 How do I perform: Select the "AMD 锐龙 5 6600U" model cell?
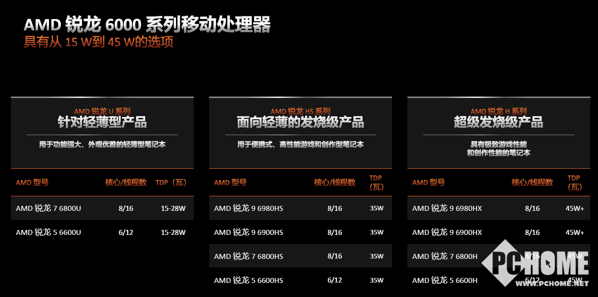[x=49, y=232]
